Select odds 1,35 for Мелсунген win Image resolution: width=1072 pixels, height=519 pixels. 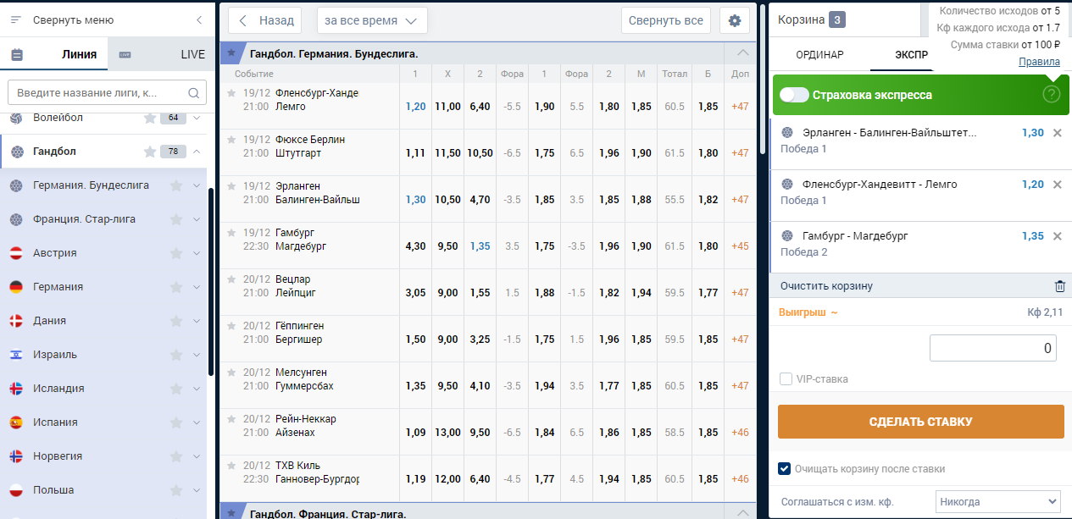[x=415, y=386]
